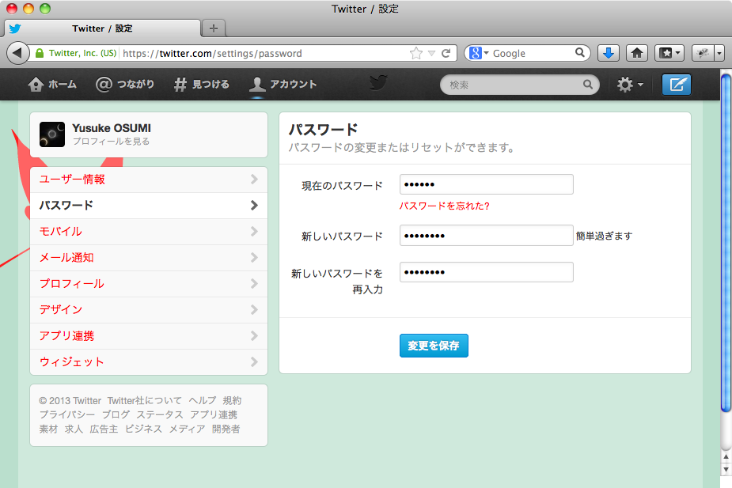Click the add-on toolbar icon beside the bookmarks button
This screenshot has width=732, height=488.
click(703, 53)
